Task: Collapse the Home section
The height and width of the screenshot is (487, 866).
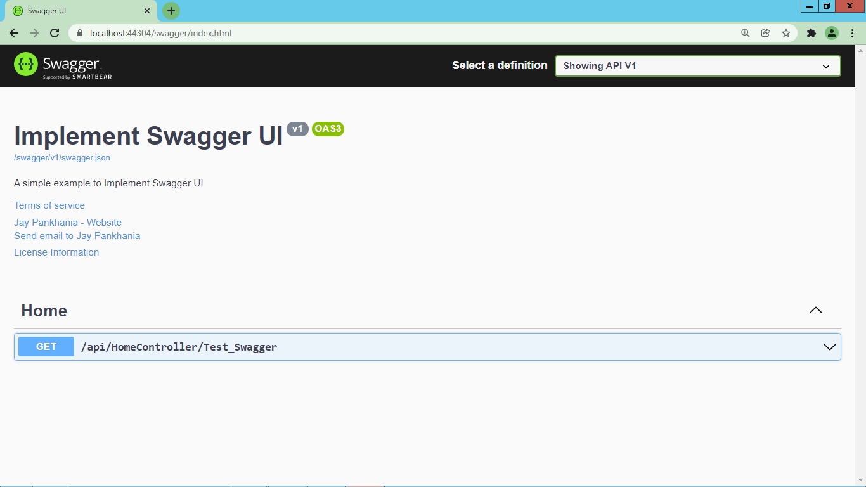Action: point(816,310)
